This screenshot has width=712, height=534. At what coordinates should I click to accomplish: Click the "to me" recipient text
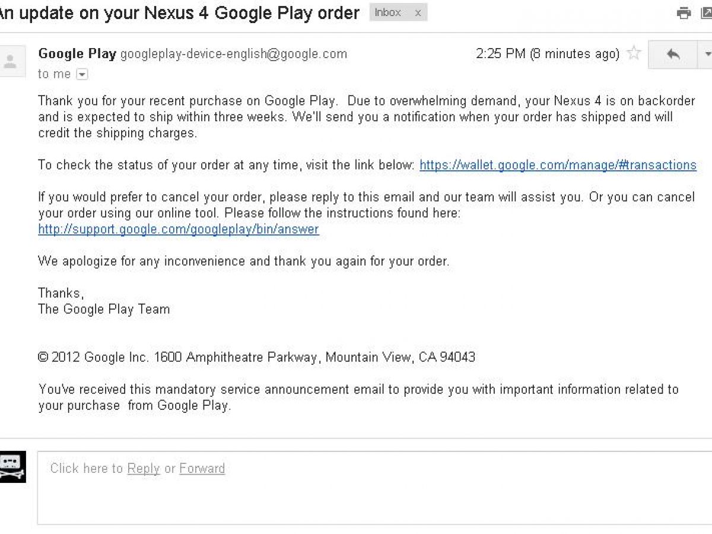[x=54, y=74]
